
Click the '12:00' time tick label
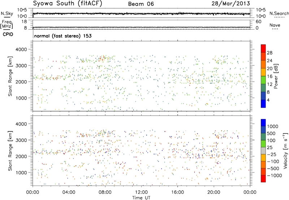[141, 192]
